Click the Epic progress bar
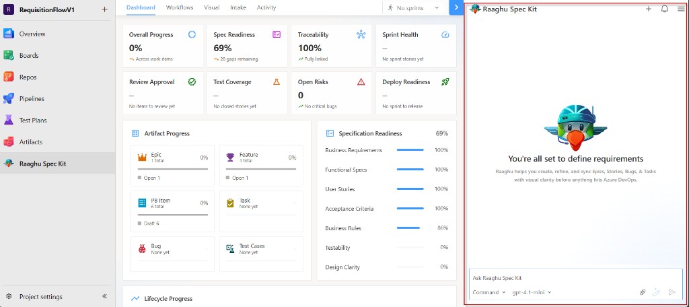689x307 pixels. coord(173,169)
